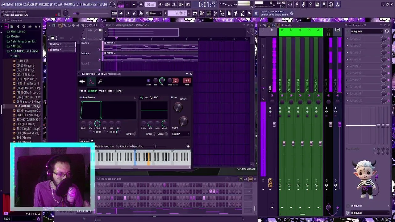Screen dimensions: 395x222
Task: Open the AYUDA menu
Action: pyautogui.click(x=104, y=4)
